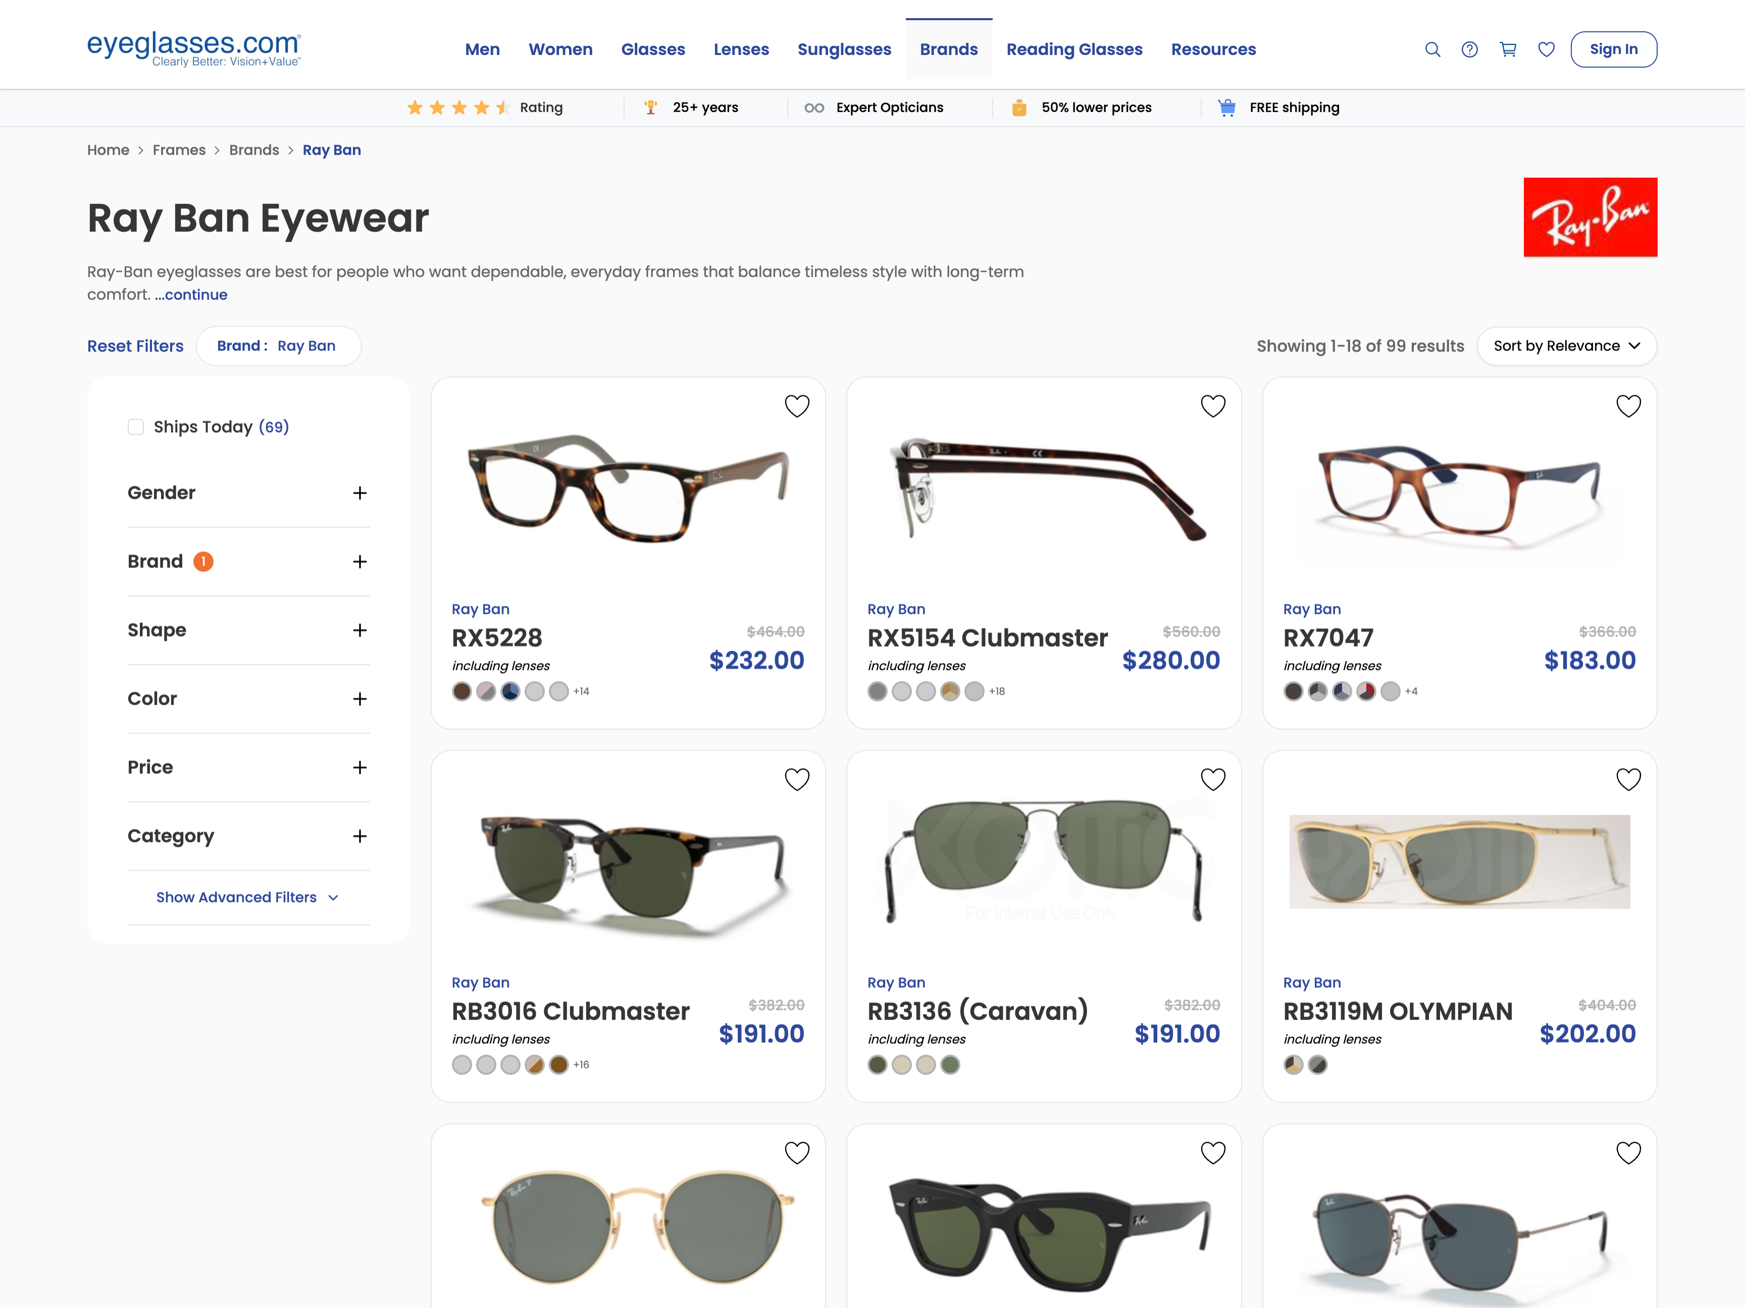Image resolution: width=1745 pixels, height=1308 pixels.
Task: Open the search magnifier icon
Action: tap(1432, 49)
